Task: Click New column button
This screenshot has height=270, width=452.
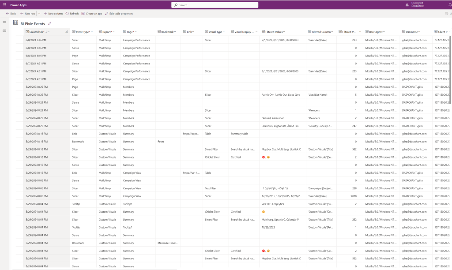Action: pos(53,14)
